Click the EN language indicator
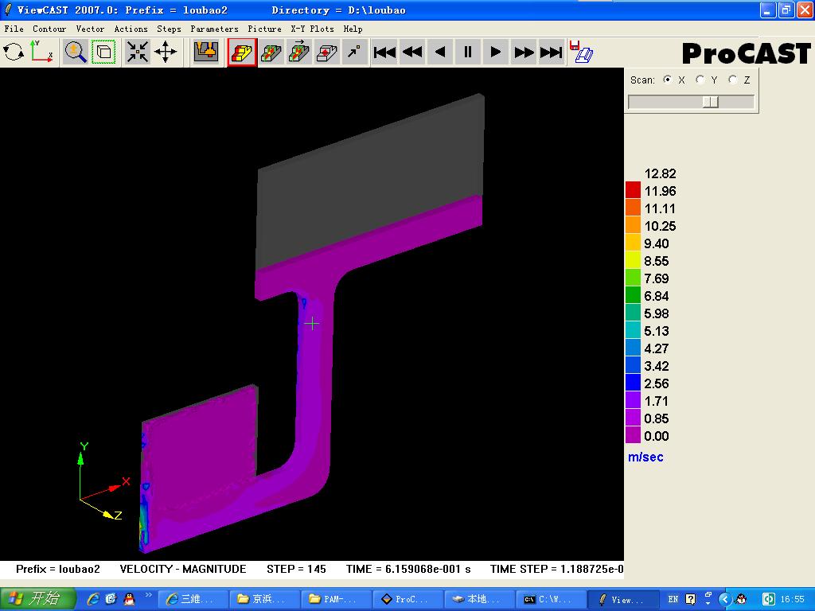This screenshot has height=611, width=815. pos(673,599)
